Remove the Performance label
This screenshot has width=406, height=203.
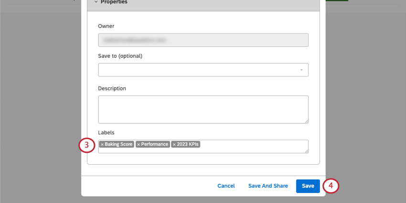coord(139,144)
